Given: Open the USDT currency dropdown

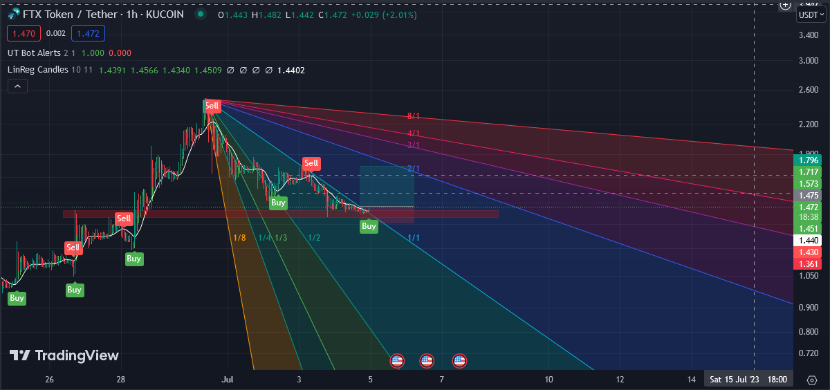Looking at the screenshot, I should pyautogui.click(x=809, y=15).
